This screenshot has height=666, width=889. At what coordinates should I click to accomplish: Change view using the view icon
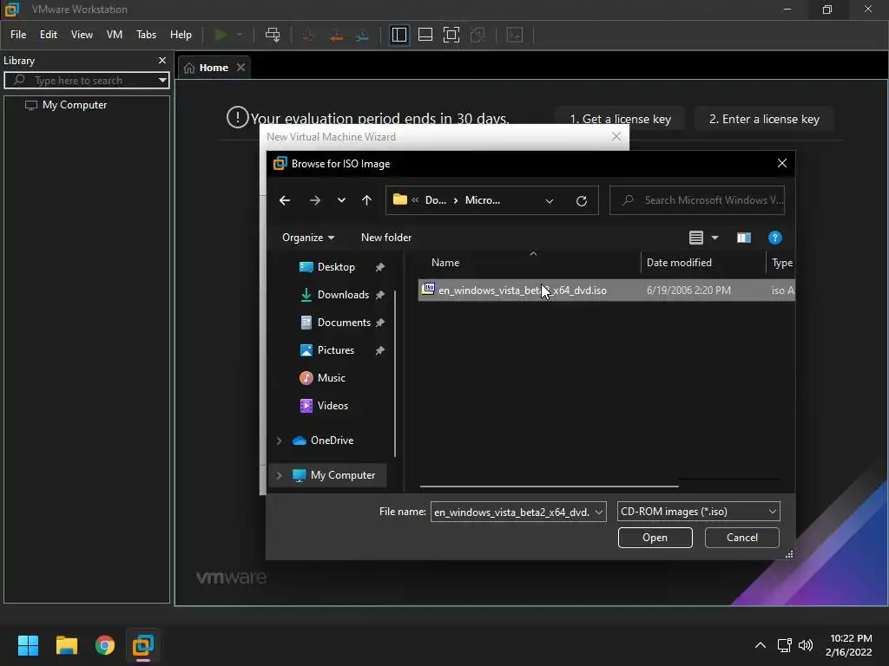click(x=696, y=238)
